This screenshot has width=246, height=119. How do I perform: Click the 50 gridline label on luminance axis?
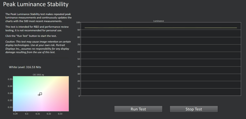pos(79,59)
